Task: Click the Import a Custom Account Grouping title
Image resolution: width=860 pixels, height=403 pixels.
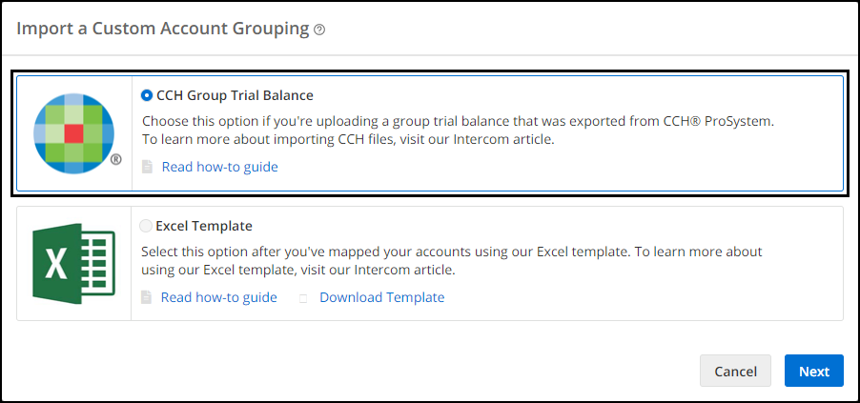Action: click(163, 29)
